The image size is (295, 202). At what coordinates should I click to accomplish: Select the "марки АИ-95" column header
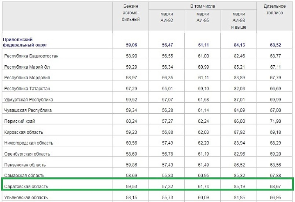coord(203,16)
